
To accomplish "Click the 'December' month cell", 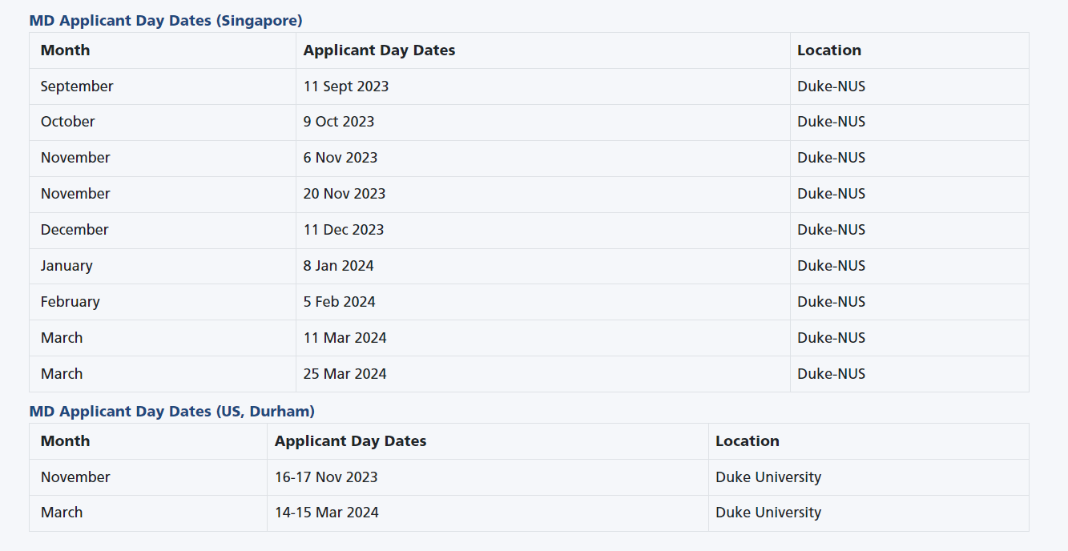I will 75,230.
